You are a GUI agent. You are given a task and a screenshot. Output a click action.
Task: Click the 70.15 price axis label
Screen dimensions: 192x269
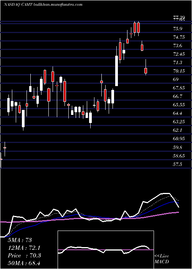click(x=179, y=71)
